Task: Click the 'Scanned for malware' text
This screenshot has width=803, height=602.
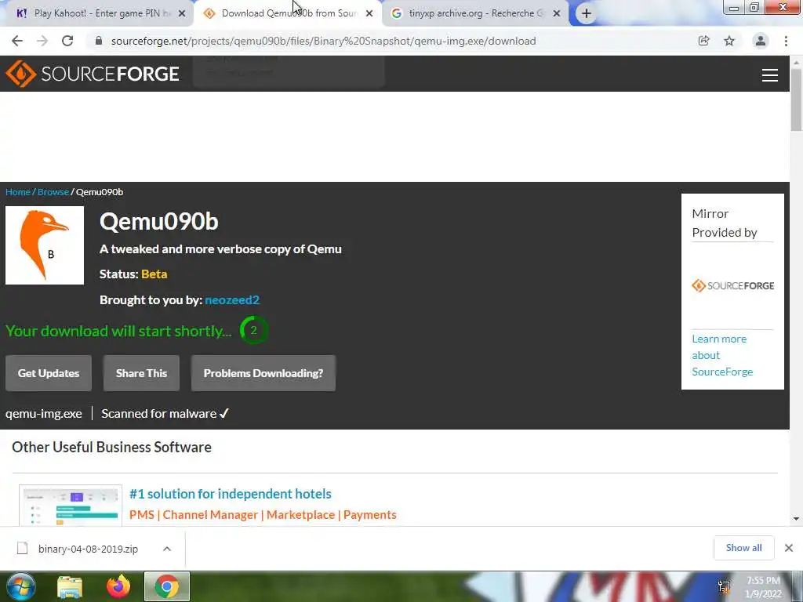Action: [165, 414]
